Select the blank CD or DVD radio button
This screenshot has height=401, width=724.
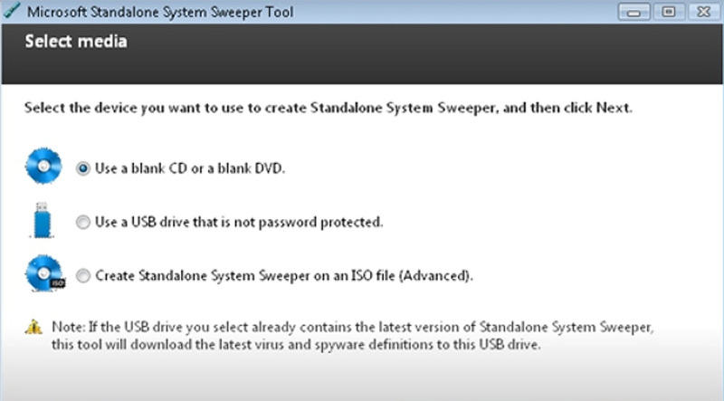[83, 168]
